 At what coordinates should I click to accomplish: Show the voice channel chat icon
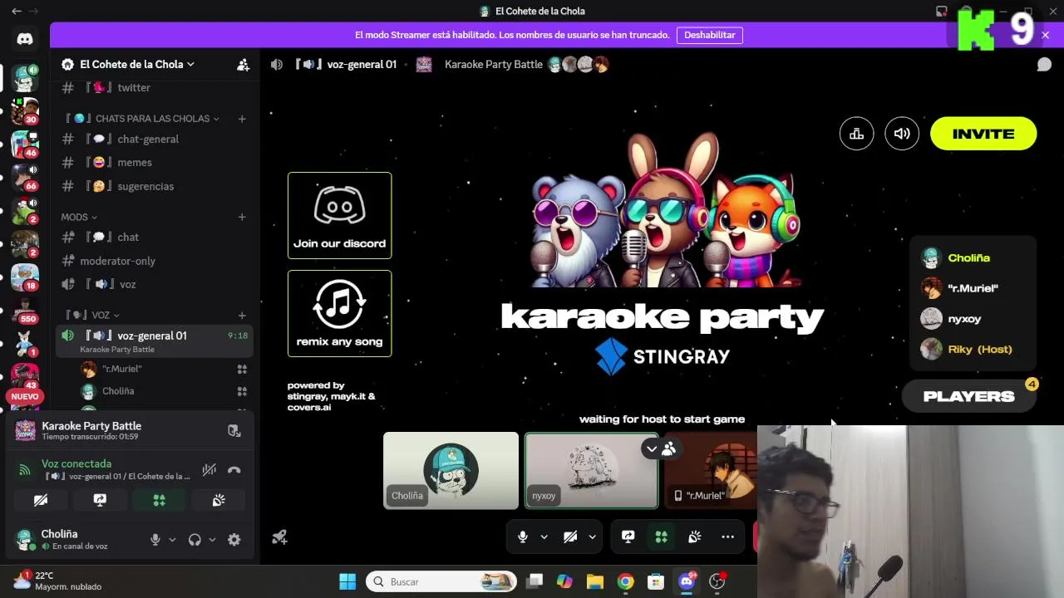click(1044, 64)
